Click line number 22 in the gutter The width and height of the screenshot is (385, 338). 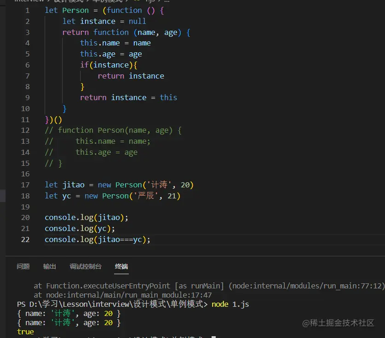coord(25,239)
